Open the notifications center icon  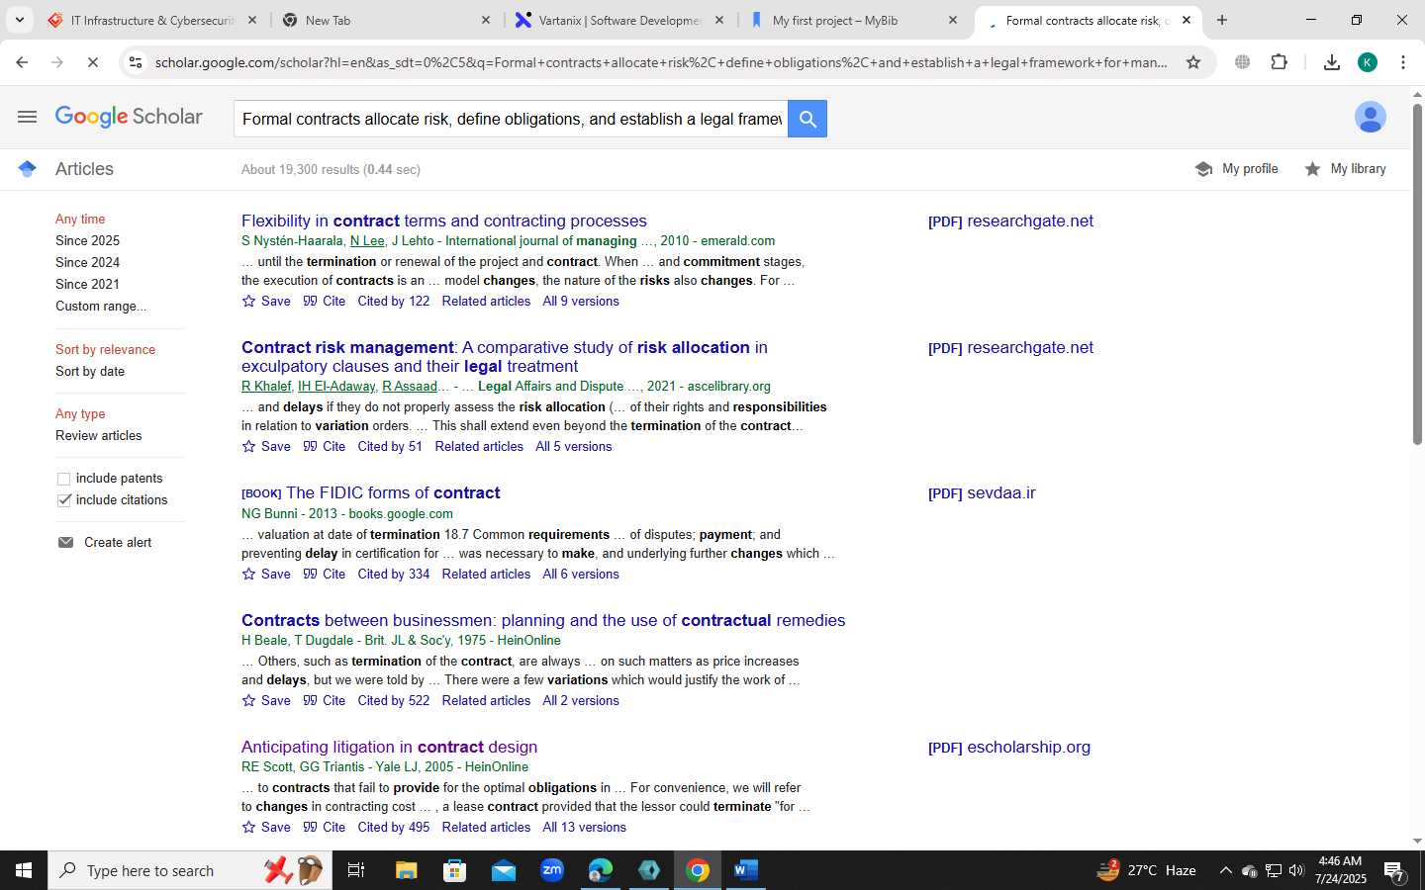click(1394, 870)
